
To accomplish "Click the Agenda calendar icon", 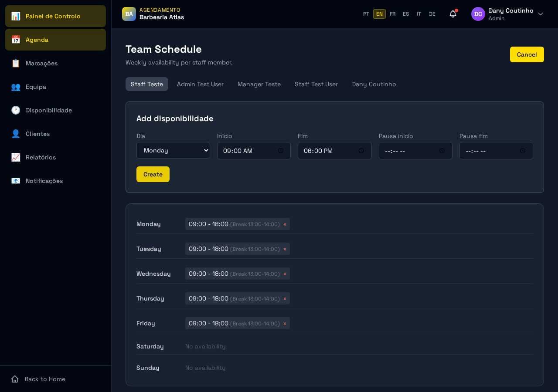I will click(x=16, y=40).
